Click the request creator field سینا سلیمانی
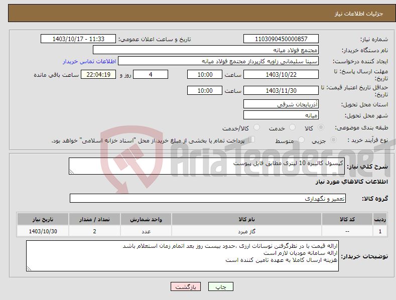The height and width of the screenshot is (300, 396). click(218, 61)
